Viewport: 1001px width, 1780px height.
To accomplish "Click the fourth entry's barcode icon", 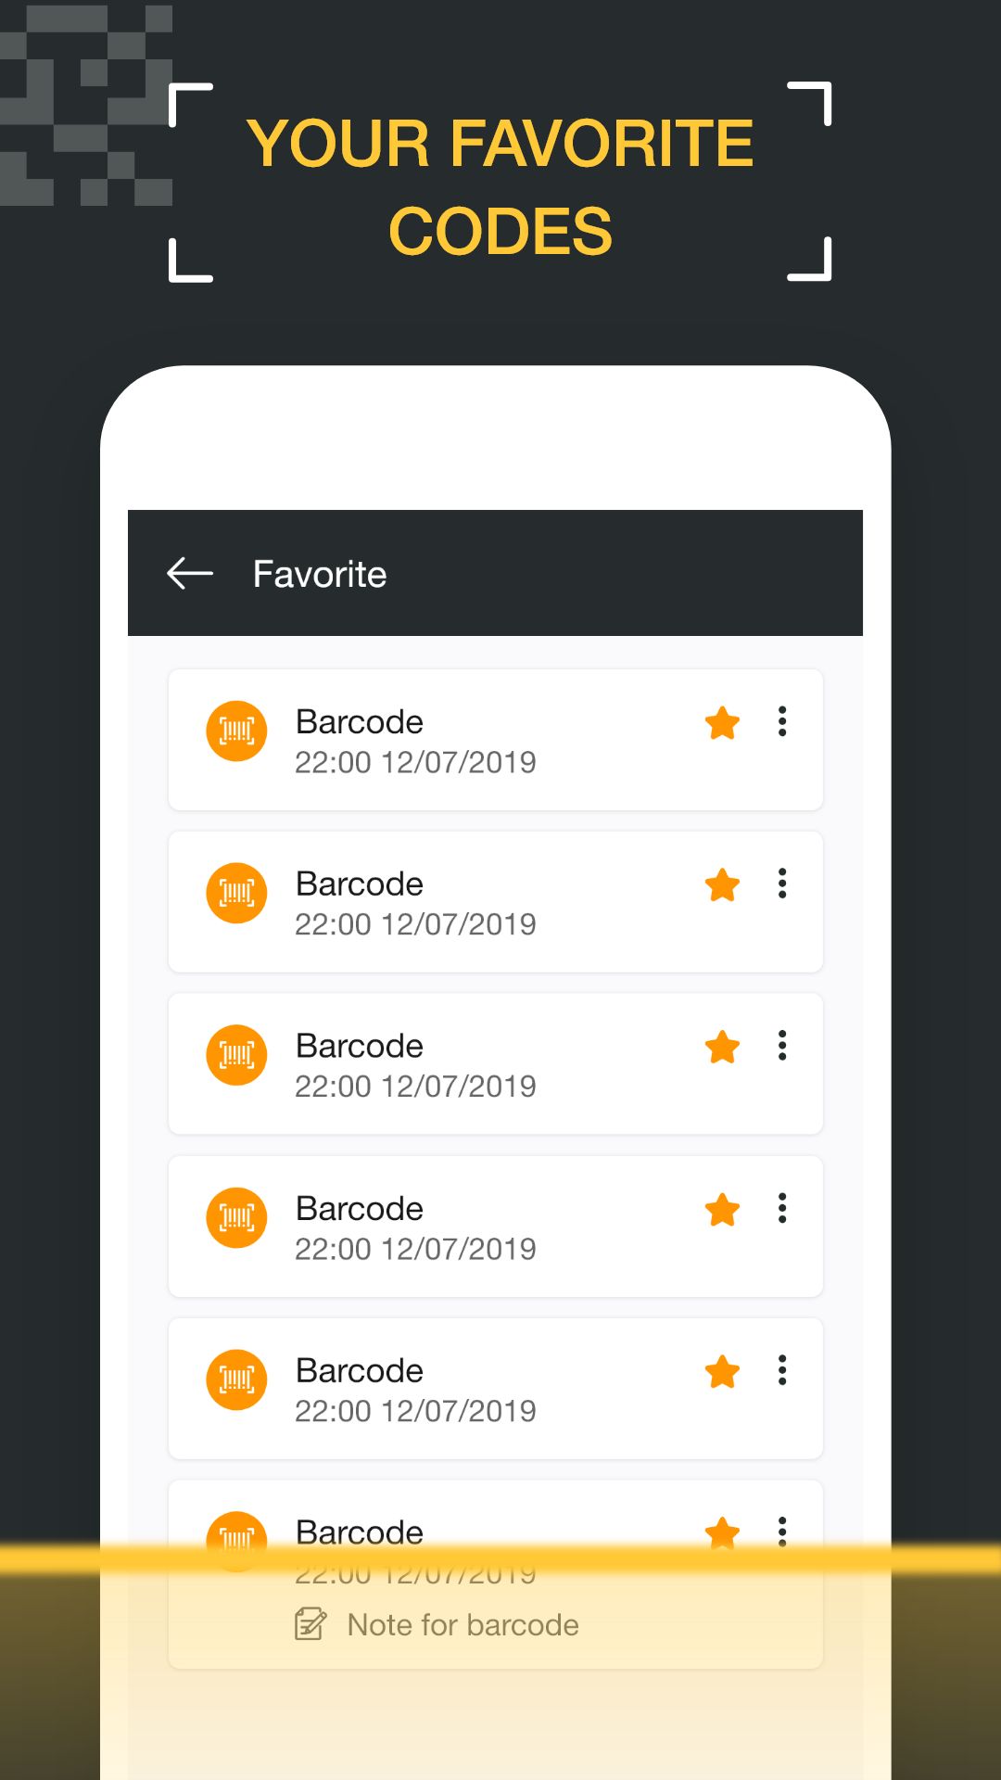I will click(236, 1217).
